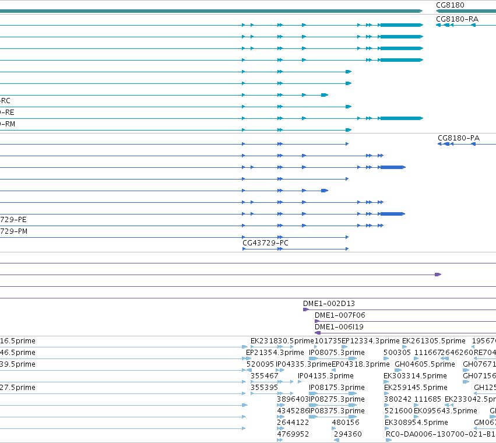Click the EP21354.3prime label
The width and height of the screenshot is (496, 443).
click(275, 353)
